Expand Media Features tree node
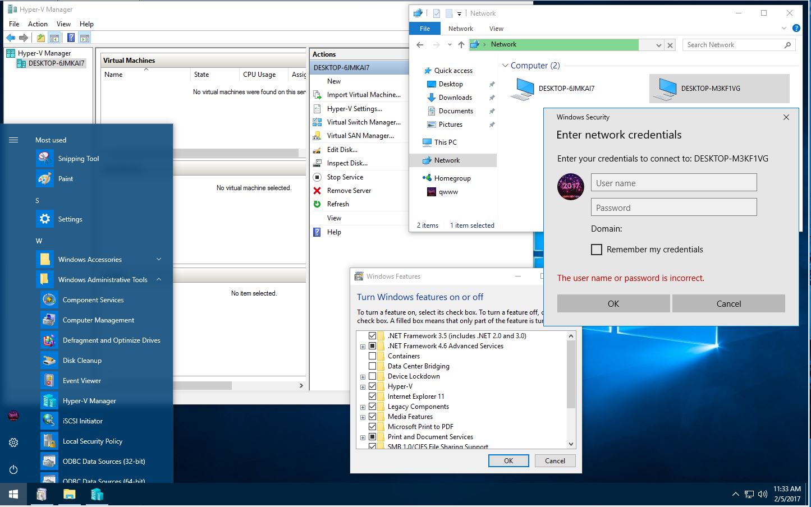Screen dimensions: 811x507 363,417
